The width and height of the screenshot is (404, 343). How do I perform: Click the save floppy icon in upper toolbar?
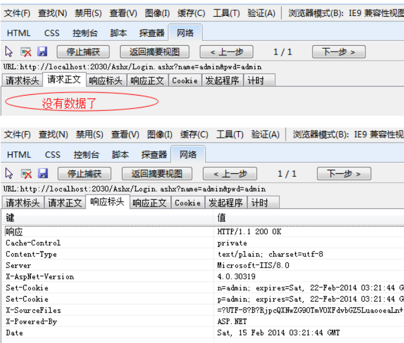(x=42, y=52)
